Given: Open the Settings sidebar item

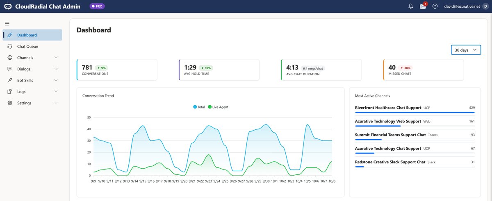Looking at the screenshot, I should [x=32, y=103].
